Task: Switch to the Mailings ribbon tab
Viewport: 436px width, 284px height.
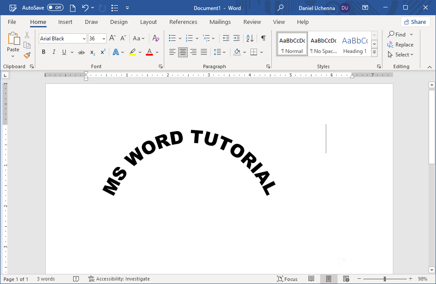Action: 220,22
